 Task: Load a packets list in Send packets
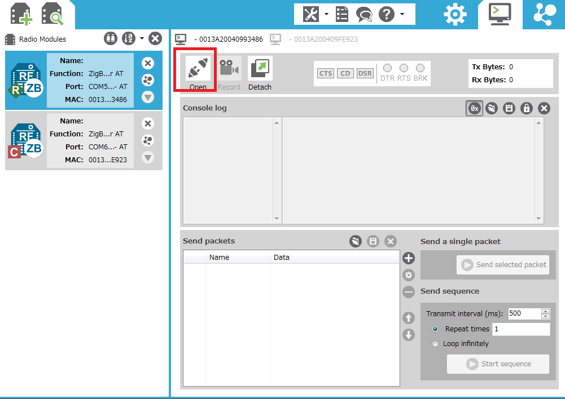point(356,241)
